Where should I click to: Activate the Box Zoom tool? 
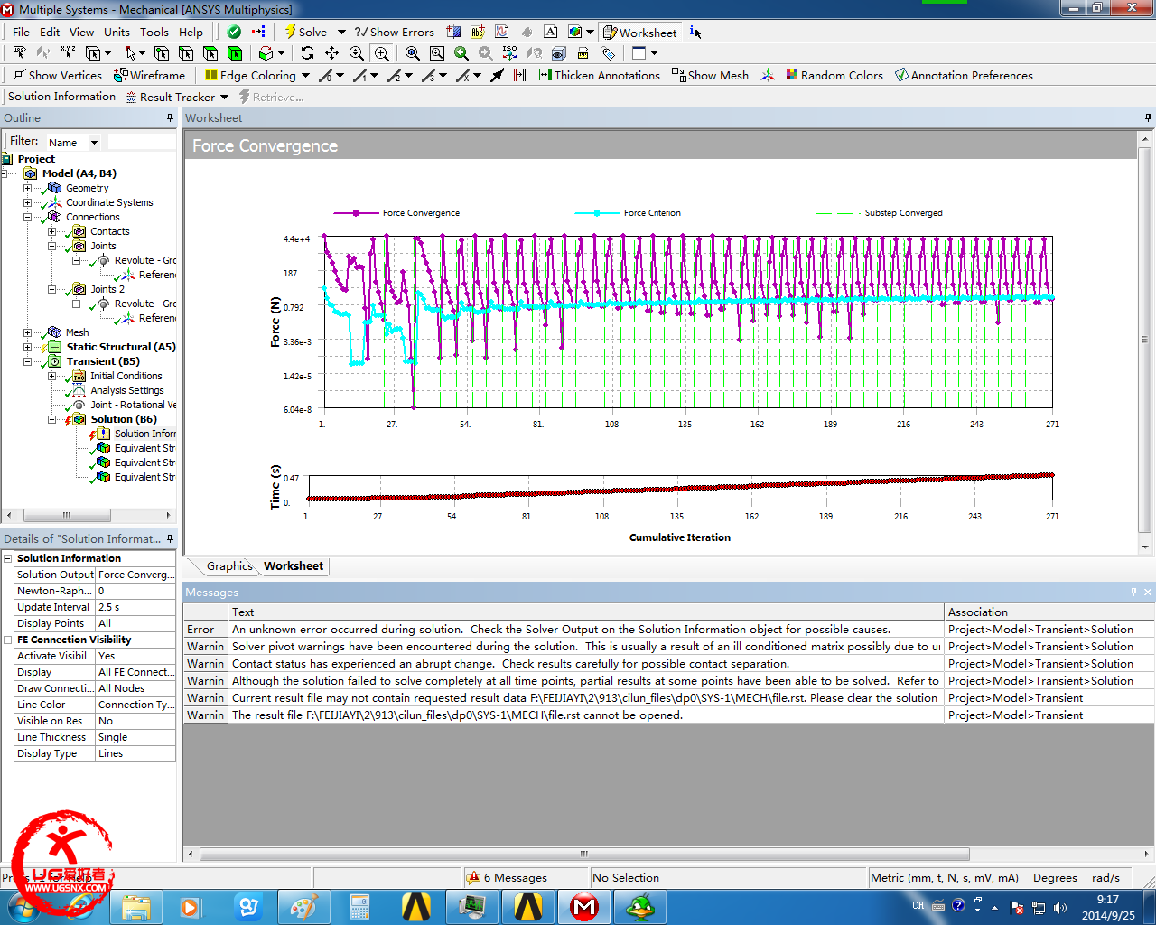381,53
